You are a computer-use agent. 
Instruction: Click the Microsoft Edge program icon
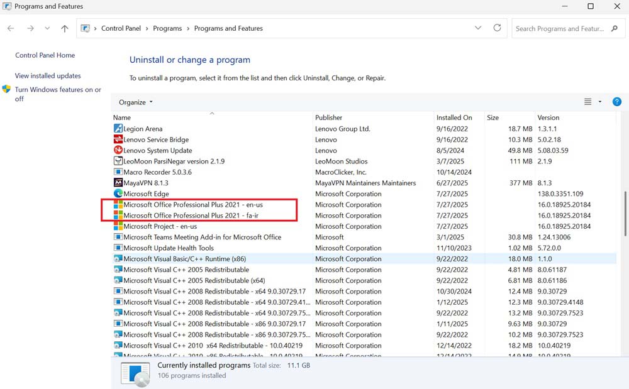coord(118,194)
